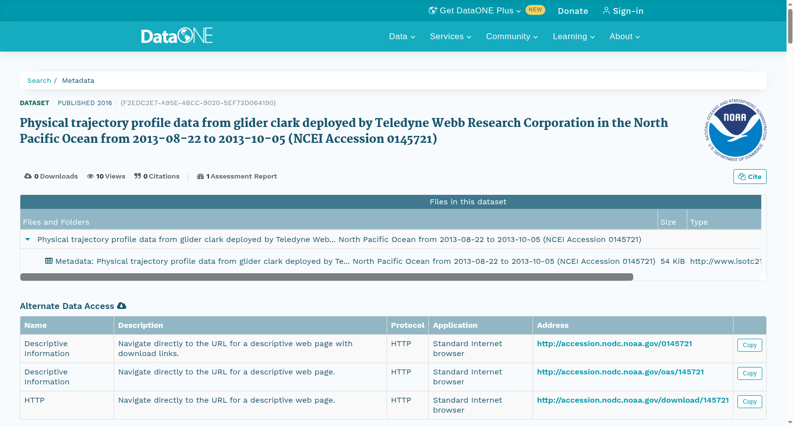Screen dimensions: 794x427
Task: Click the 54 KiB size cell
Action: 672,261
